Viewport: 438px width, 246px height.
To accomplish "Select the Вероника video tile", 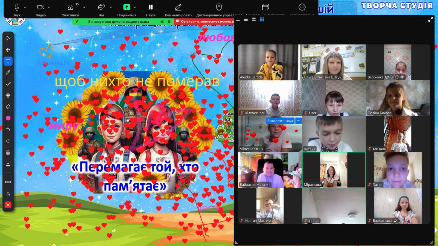I will (398, 62).
